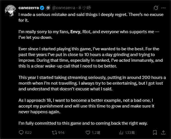
Task: Open the post's more options menu
Action: (164, 8)
